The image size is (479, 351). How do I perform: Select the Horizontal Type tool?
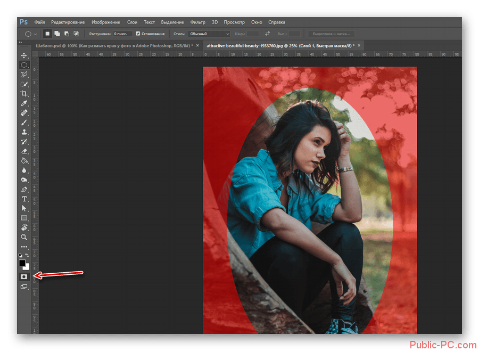click(x=24, y=199)
